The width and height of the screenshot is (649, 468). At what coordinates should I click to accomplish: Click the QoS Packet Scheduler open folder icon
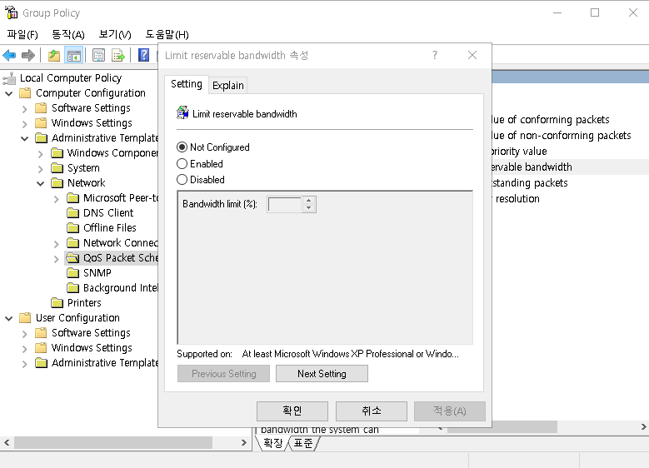coord(72,258)
